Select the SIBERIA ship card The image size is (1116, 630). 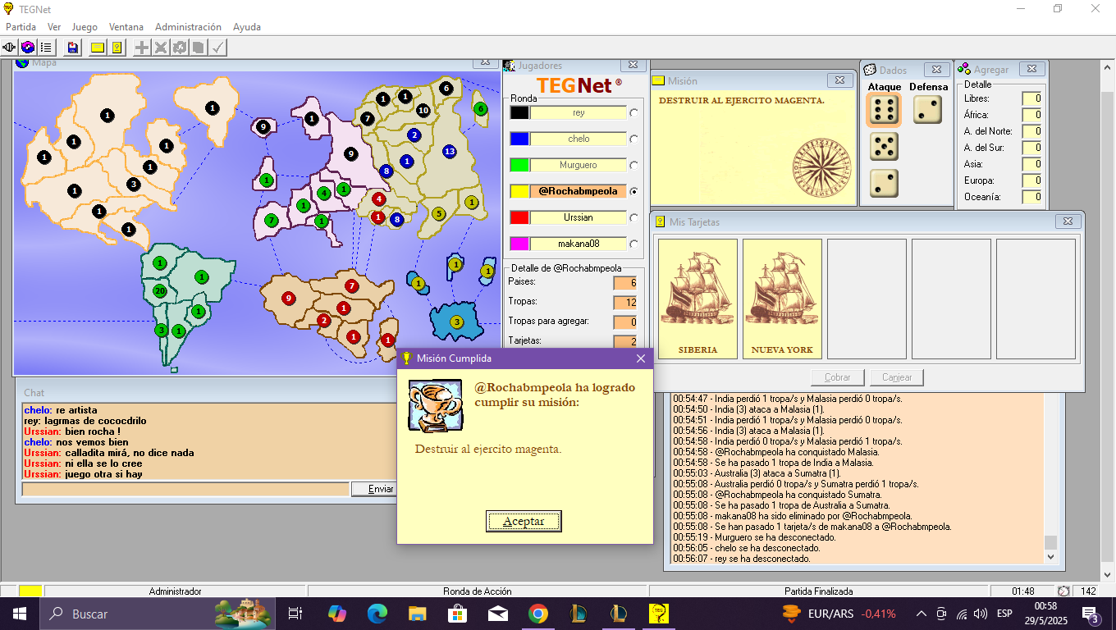(x=698, y=299)
